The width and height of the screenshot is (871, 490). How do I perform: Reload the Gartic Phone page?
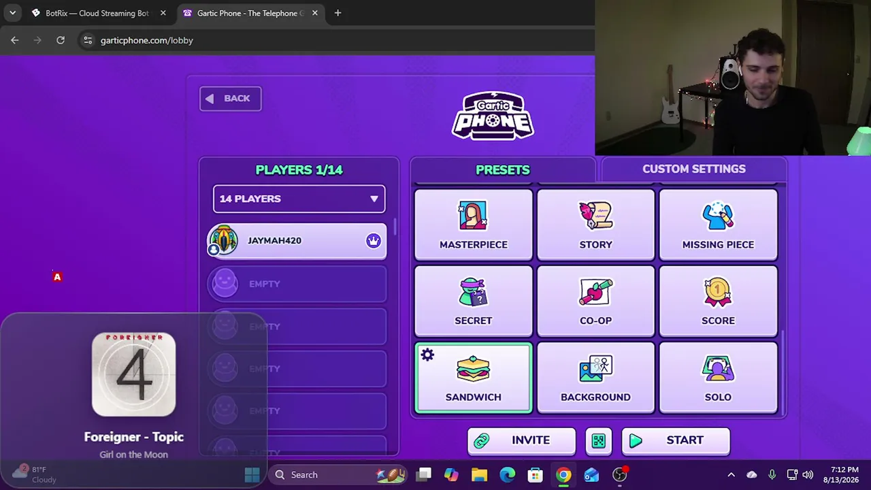tap(61, 40)
